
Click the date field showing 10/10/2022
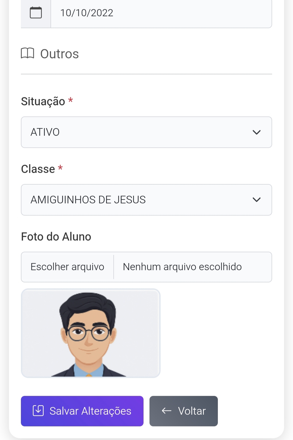click(x=161, y=13)
